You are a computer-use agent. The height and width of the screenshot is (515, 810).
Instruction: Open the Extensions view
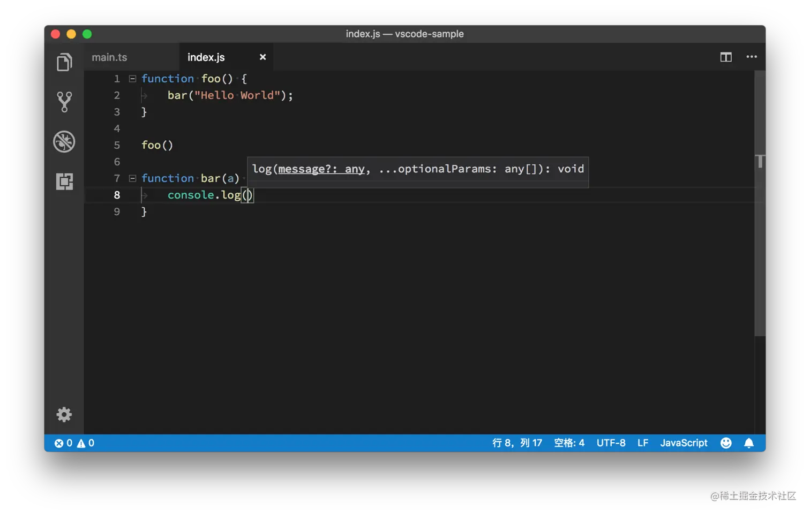pyautogui.click(x=64, y=181)
